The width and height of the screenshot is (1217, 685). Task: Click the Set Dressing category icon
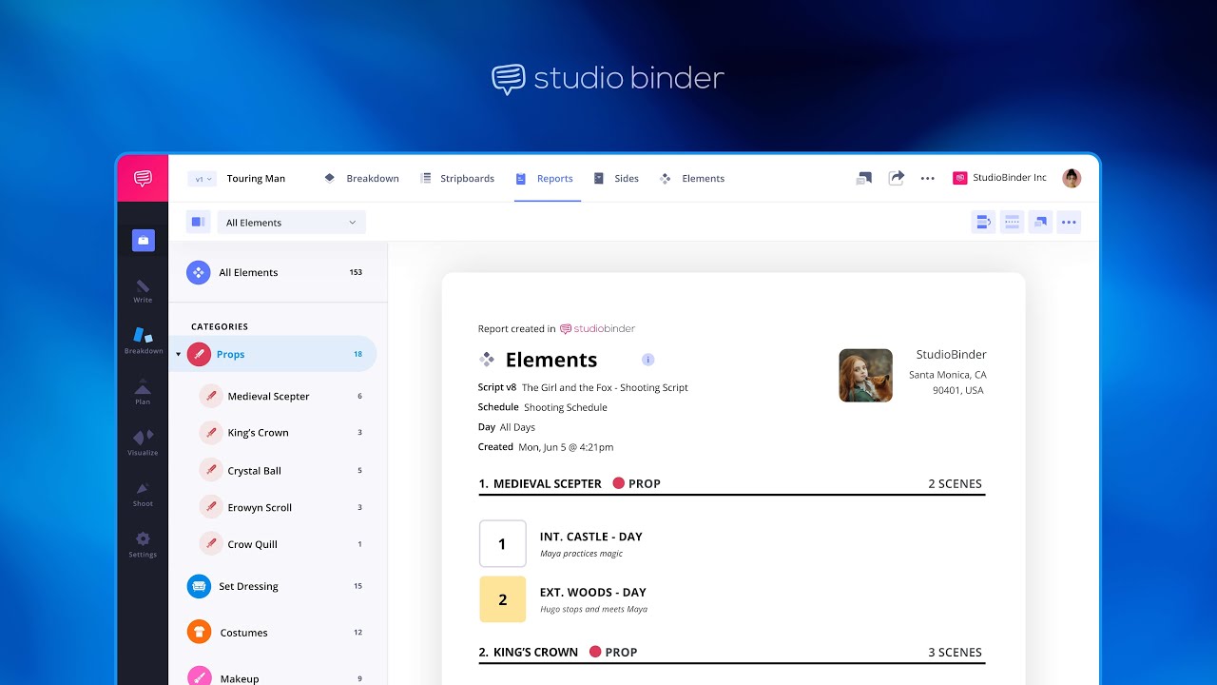click(x=199, y=586)
